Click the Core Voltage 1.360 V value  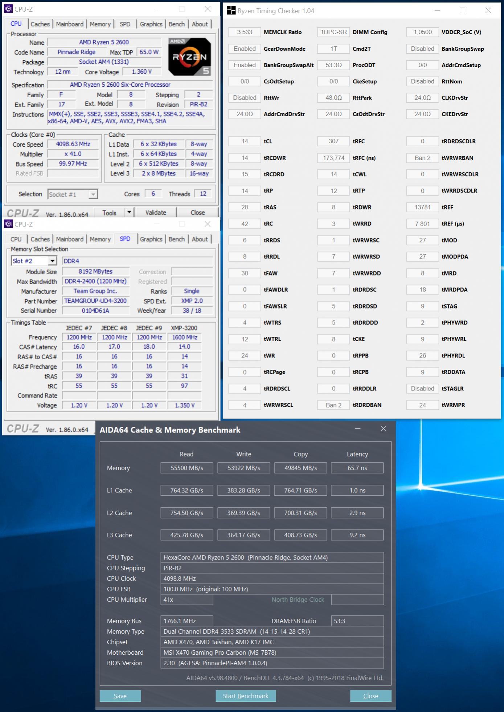142,72
